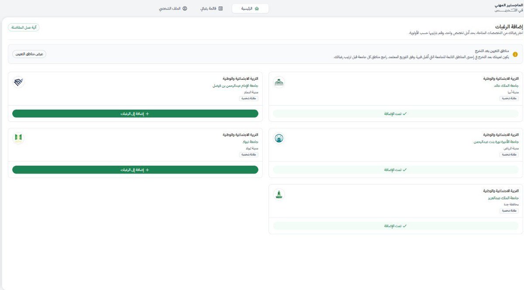Click the جامعة الملك عبدالعزيز logo
This screenshot has height=290, width=524.
(279, 194)
